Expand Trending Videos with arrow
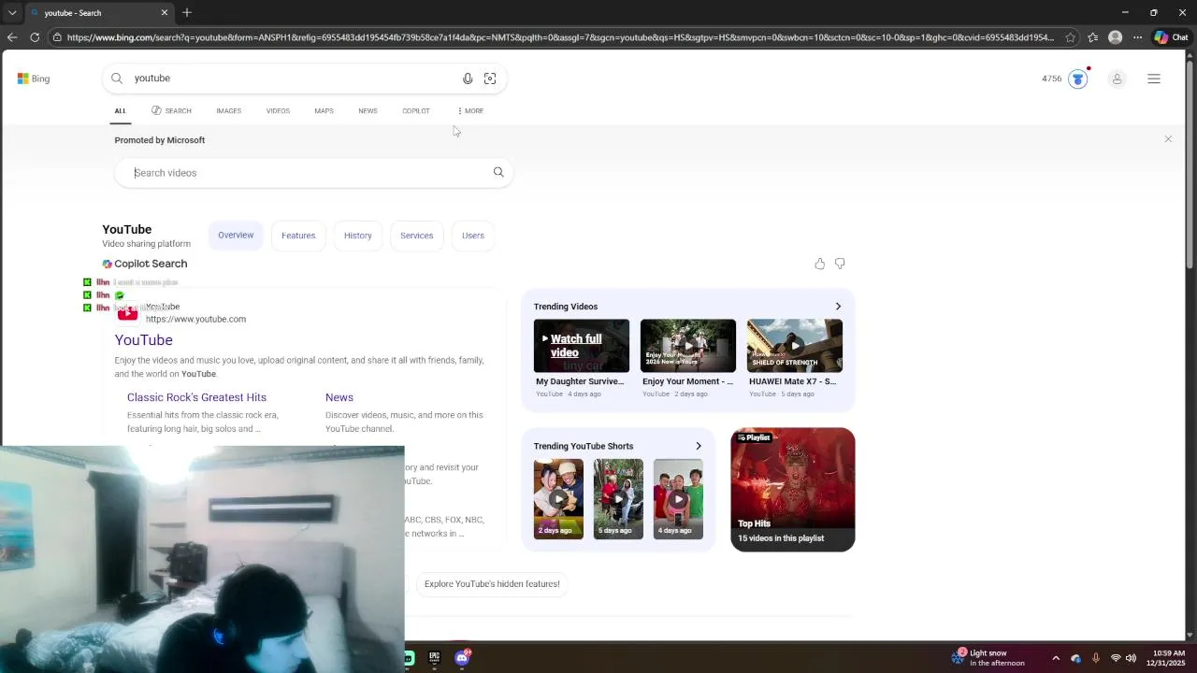The width and height of the screenshot is (1197, 673). tap(838, 307)
